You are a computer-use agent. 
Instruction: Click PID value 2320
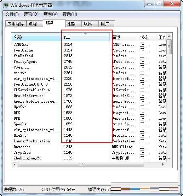(x=68, y=78)
